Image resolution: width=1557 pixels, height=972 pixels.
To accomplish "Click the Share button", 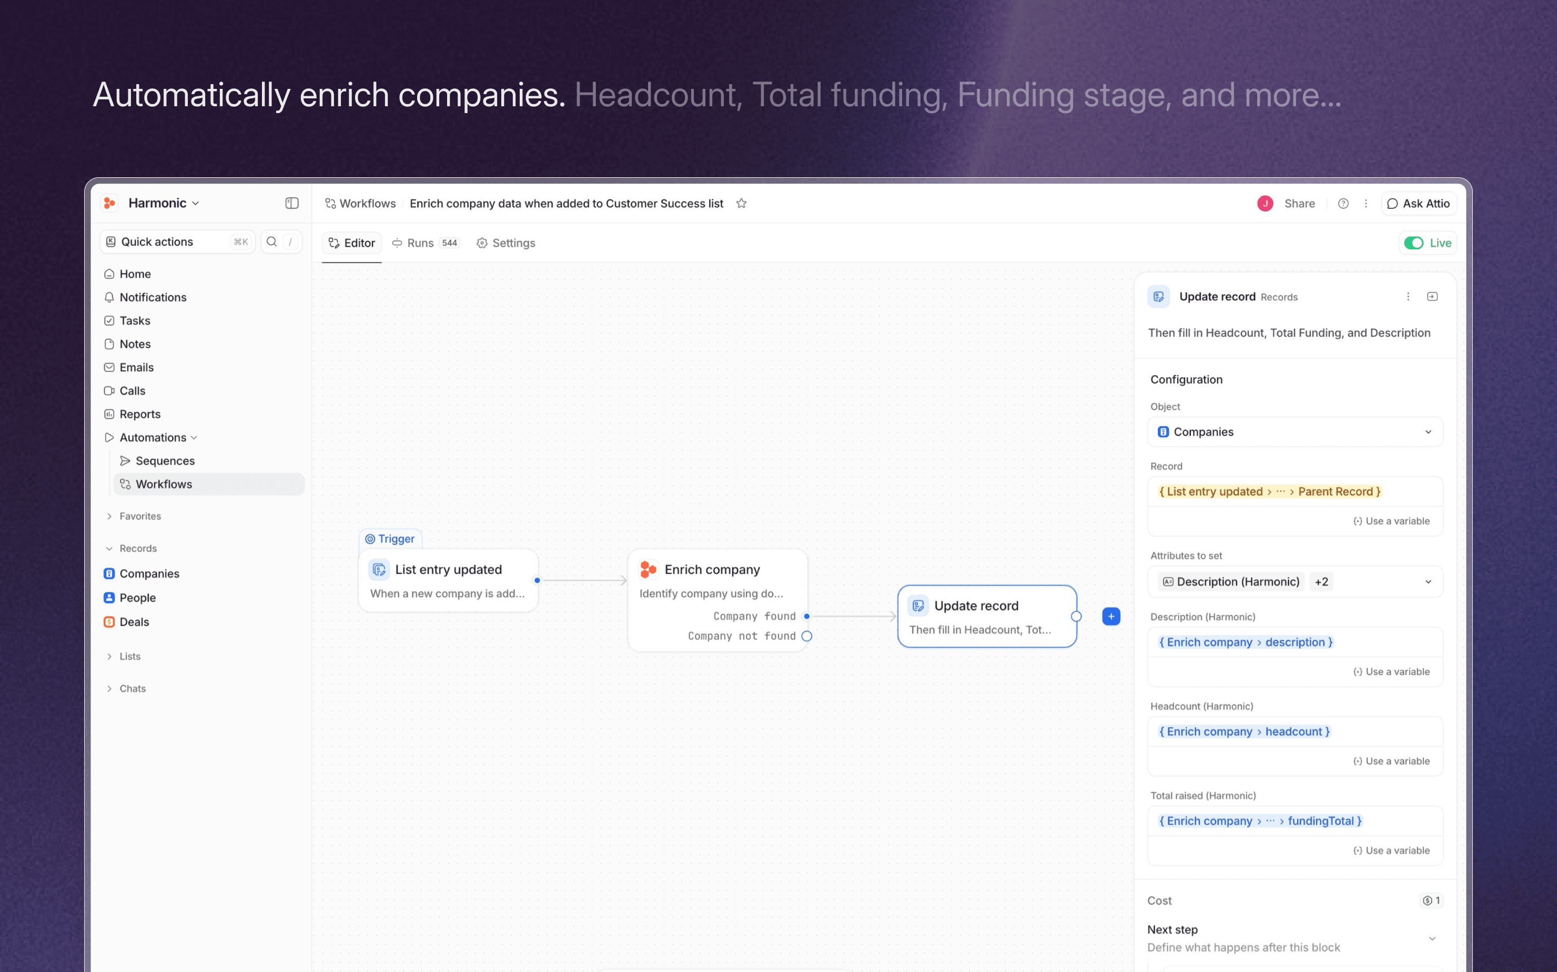I will (x=1299, y=203).
